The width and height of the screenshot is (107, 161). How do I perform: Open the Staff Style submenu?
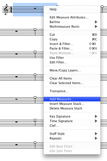[72, 134]
